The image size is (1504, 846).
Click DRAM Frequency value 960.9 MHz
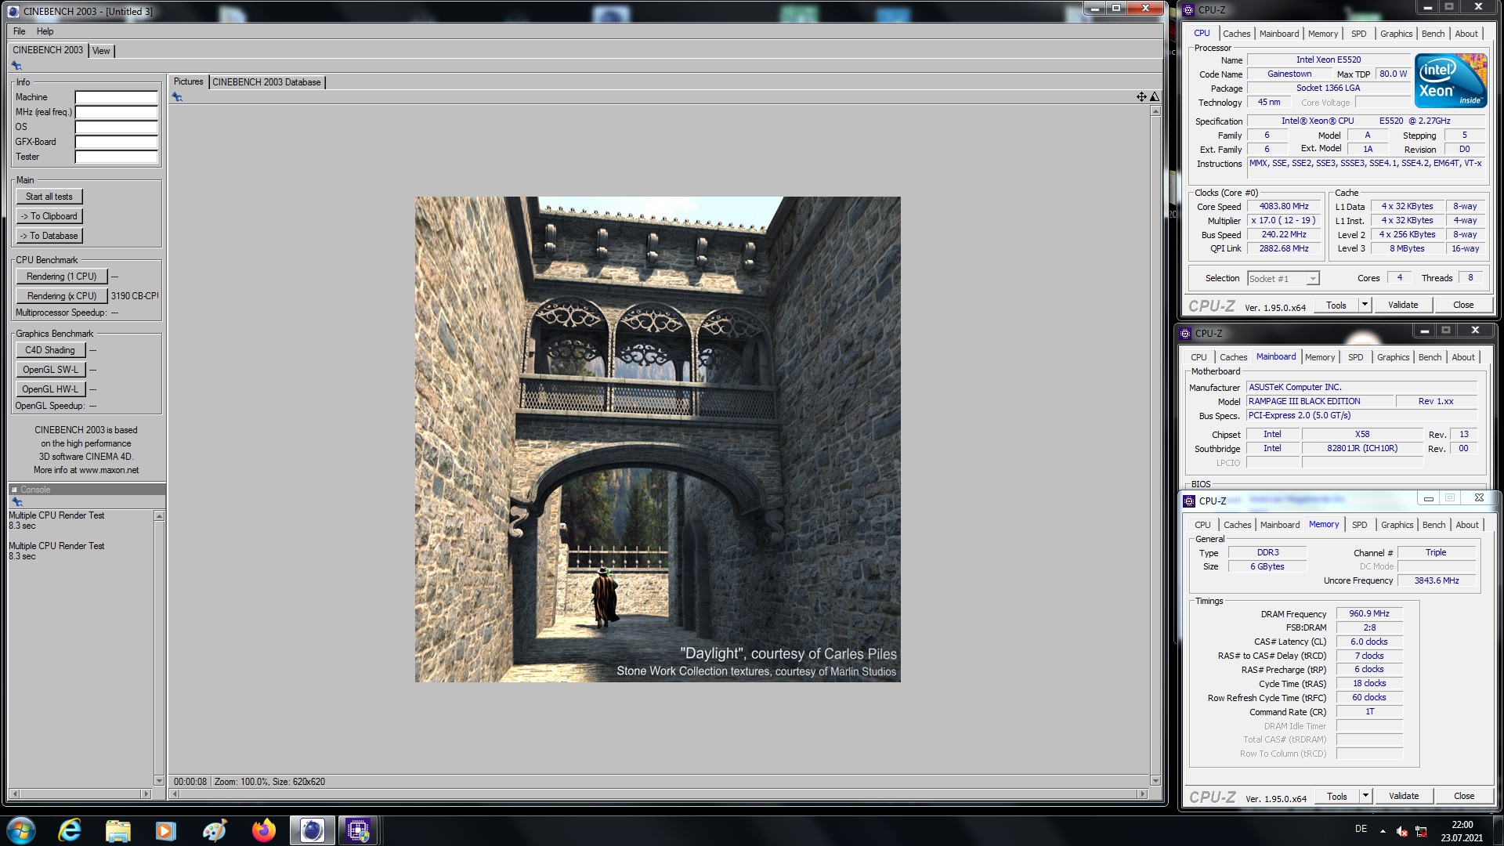(1369, 614)
